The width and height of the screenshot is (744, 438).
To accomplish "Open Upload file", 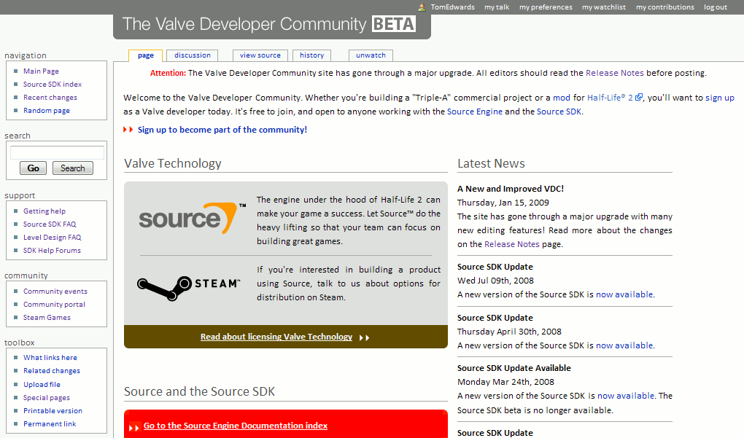I will (42, 385).
